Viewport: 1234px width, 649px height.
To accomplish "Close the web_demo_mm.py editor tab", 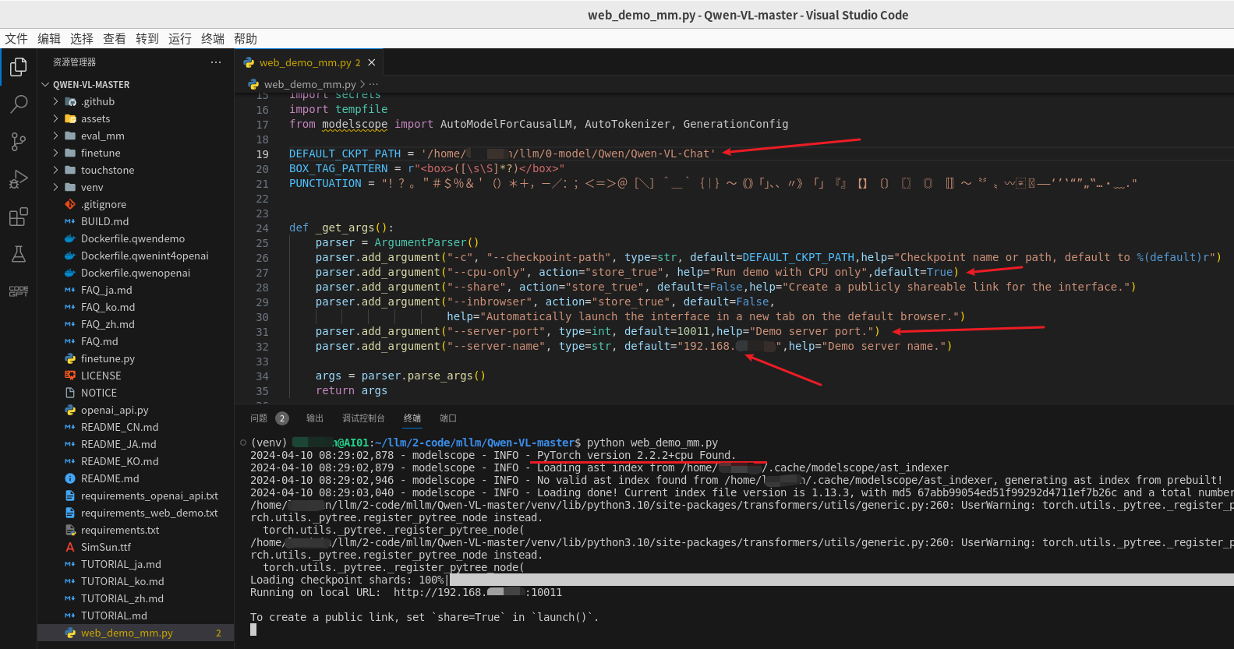I will pos(372,62).
